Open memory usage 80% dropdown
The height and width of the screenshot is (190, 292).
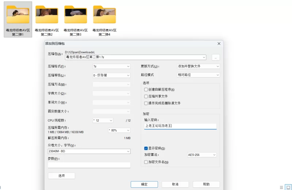point(119,130)
